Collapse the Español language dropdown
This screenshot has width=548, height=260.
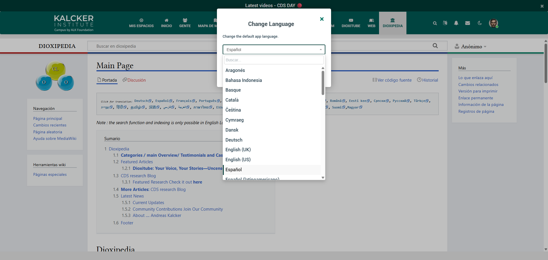coord(274,50)
